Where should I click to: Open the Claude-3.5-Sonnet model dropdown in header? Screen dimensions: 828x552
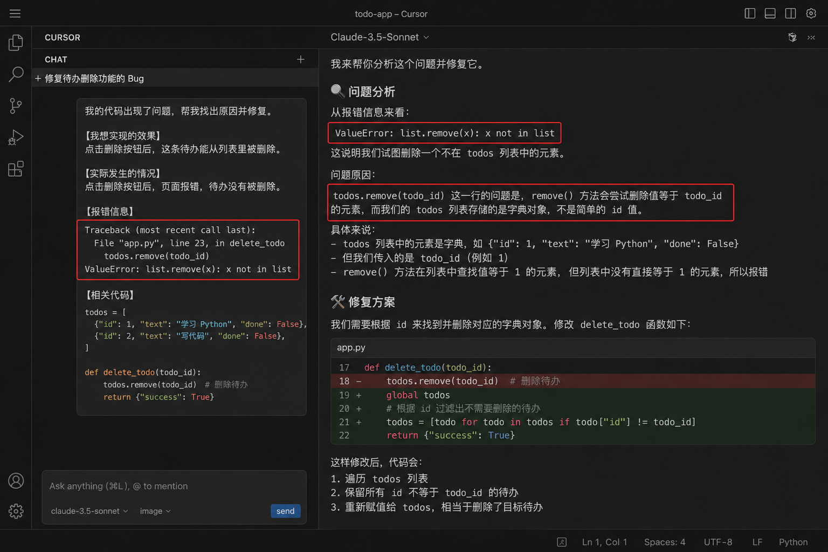point(380,37)
